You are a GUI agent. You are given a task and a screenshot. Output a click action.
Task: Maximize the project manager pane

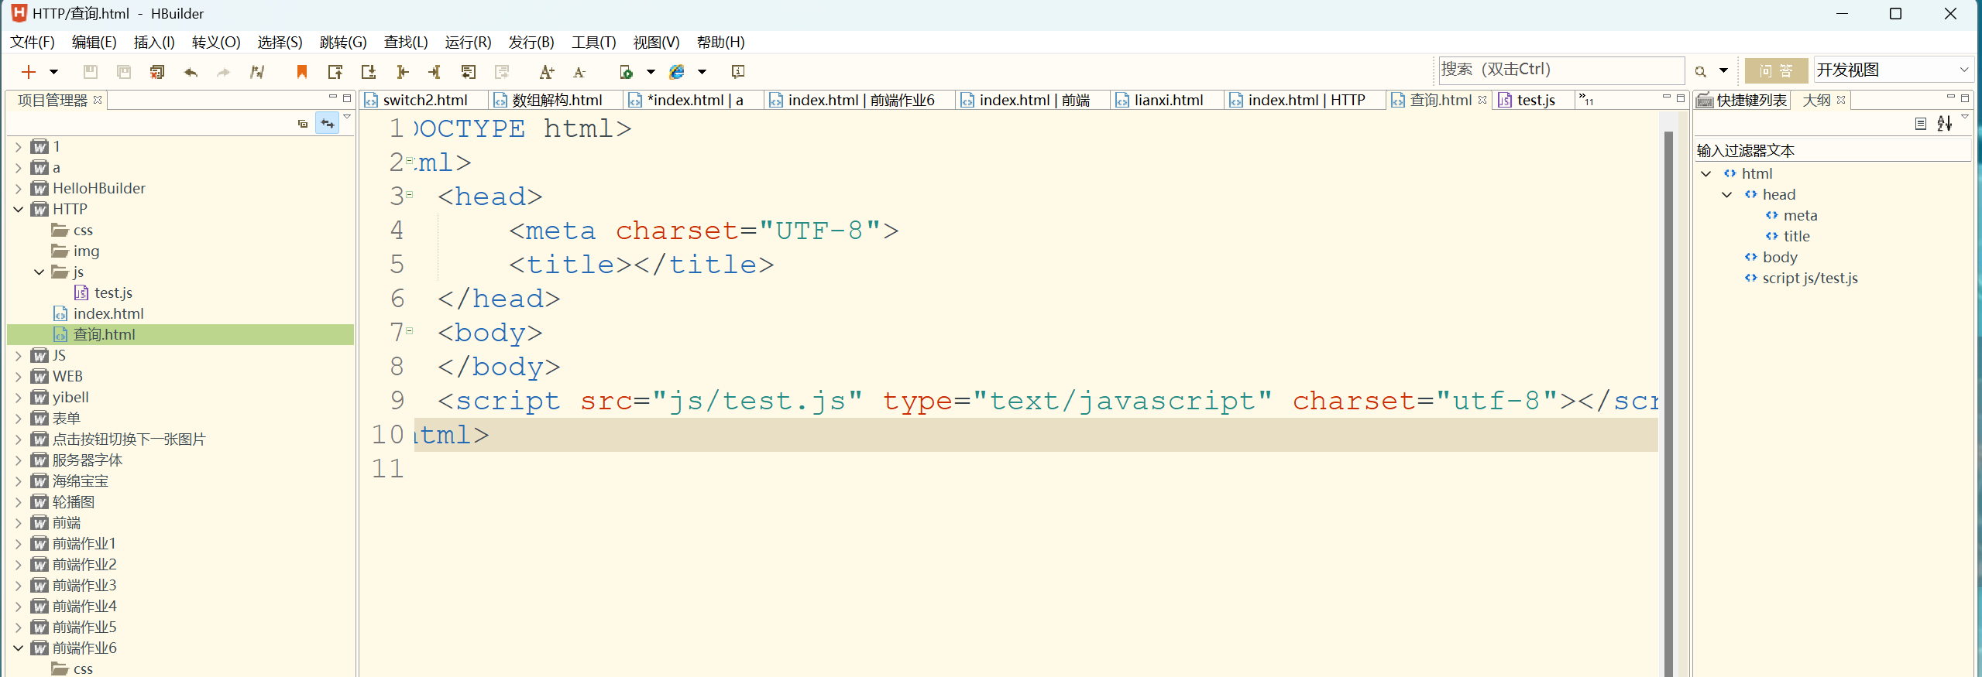[347, 97]
